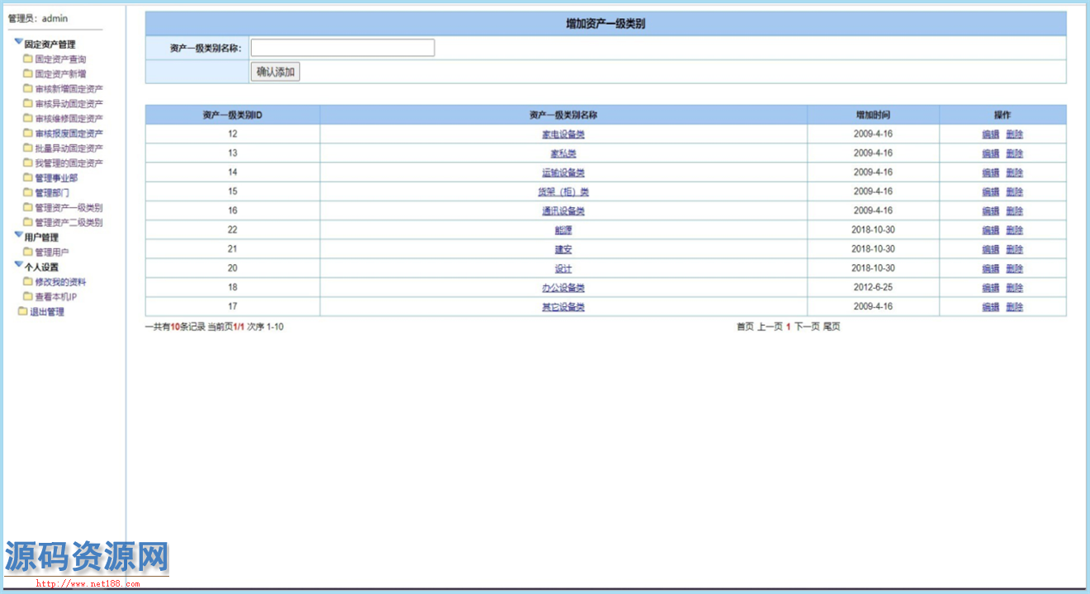This screenshot has height=594, width=1090.
Task: Open the 运输设备类 category link
Action: (563, 172)
